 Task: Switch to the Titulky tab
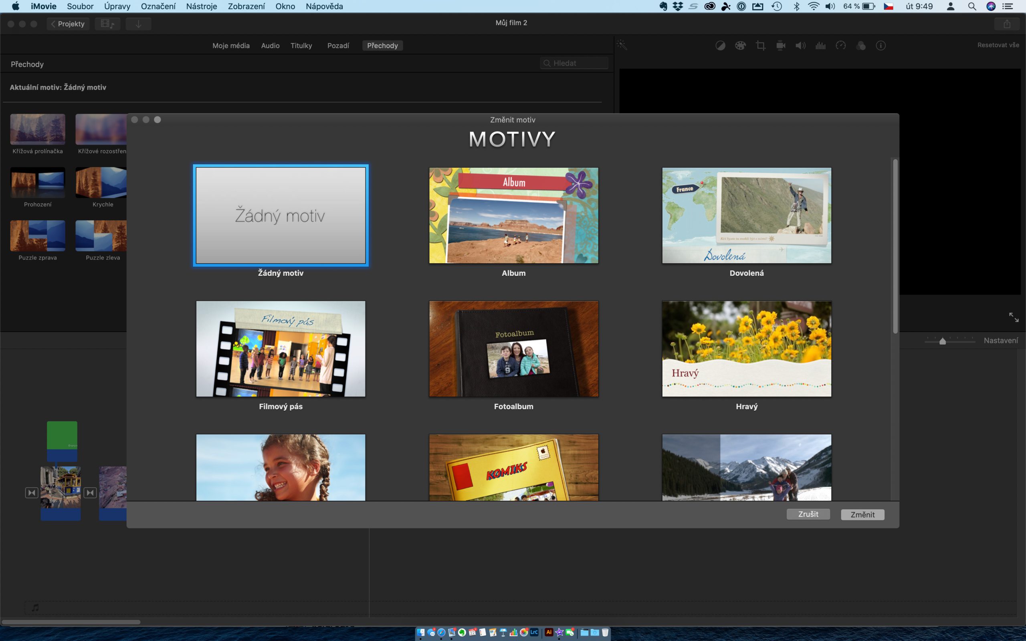coord(301,45)
